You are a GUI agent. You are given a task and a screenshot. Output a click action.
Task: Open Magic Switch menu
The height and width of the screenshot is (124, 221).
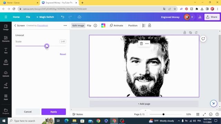tap(45, 17)
